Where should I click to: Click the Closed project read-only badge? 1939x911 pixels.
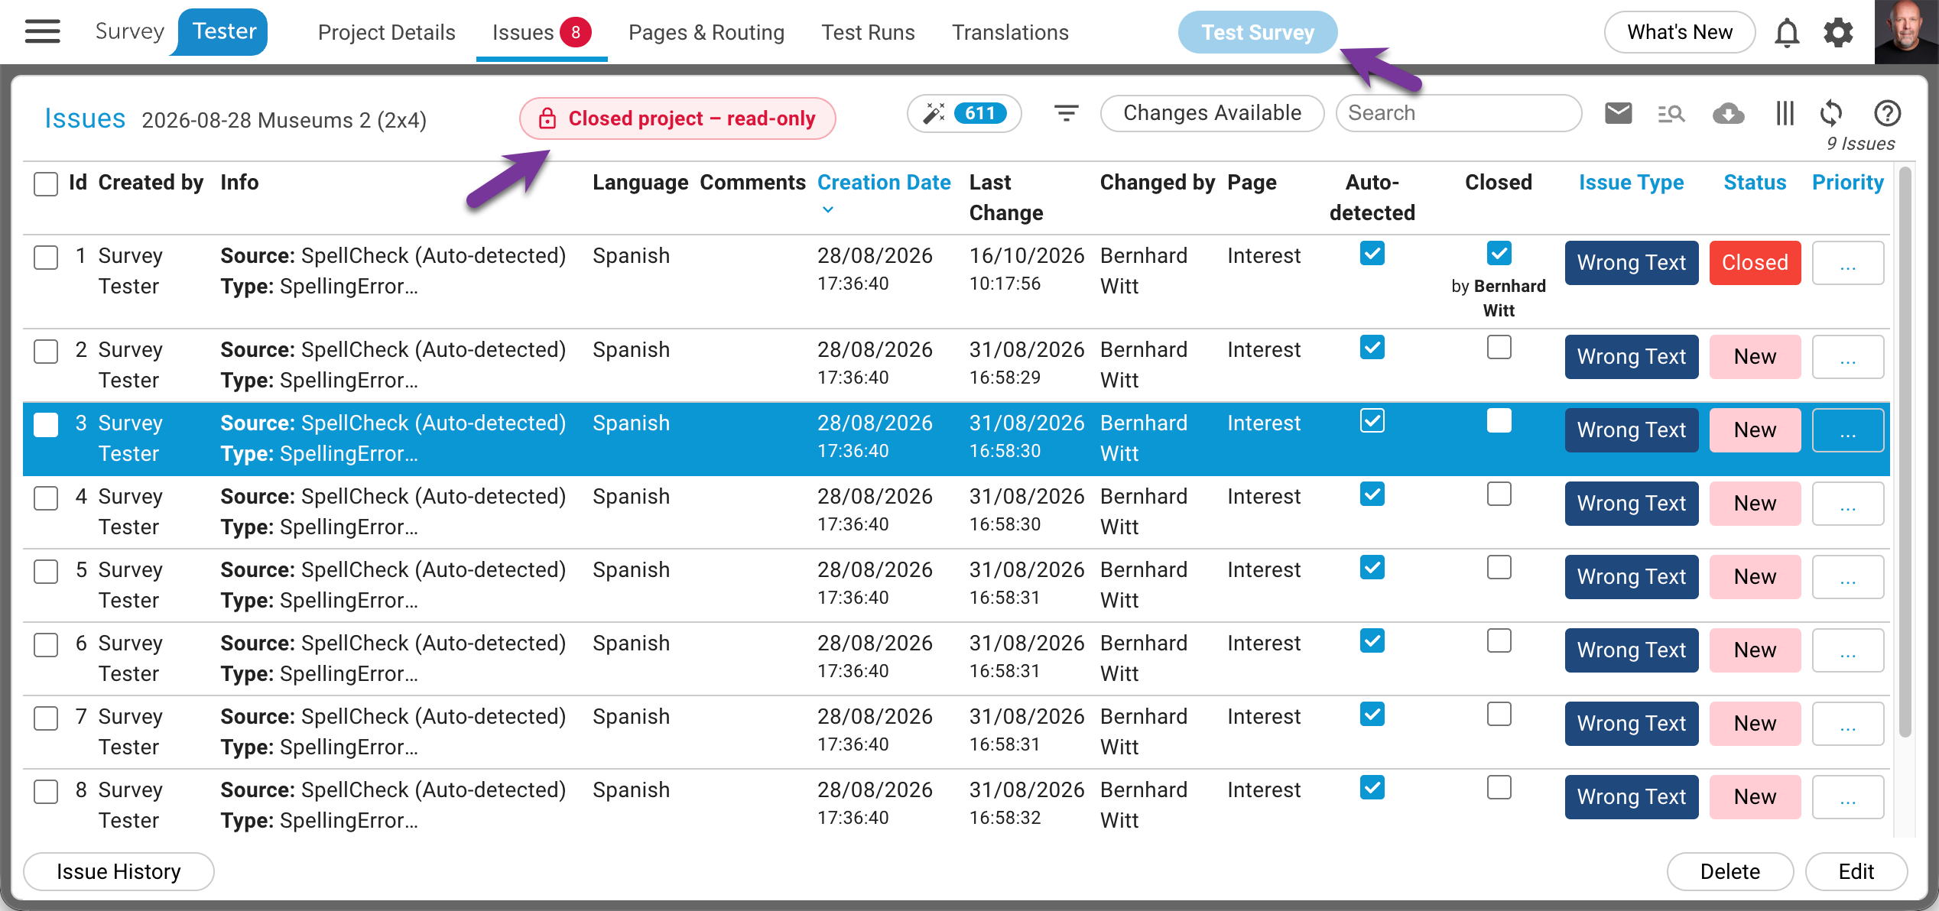[677, 118]
